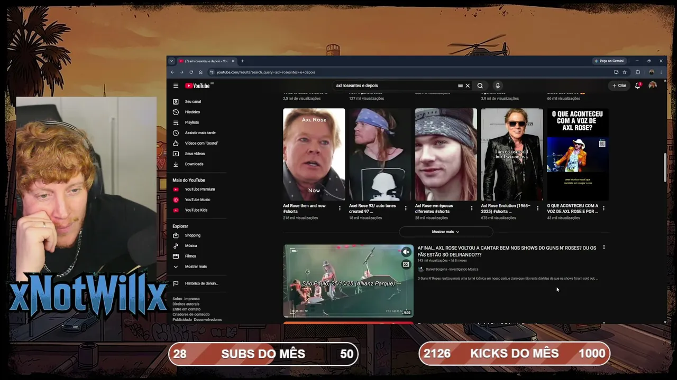
Task: Open 'Downloads' in the sidebar
Action: [194, 164]
